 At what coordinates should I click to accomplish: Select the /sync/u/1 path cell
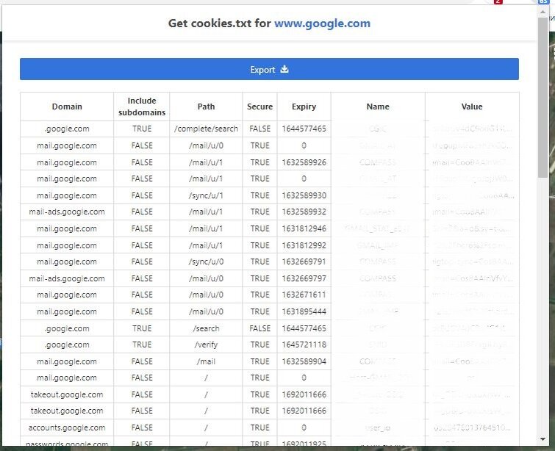point(206,195)
